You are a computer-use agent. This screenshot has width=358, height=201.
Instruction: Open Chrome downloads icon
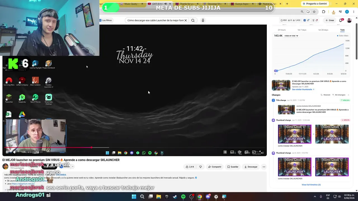pos(333,12)
